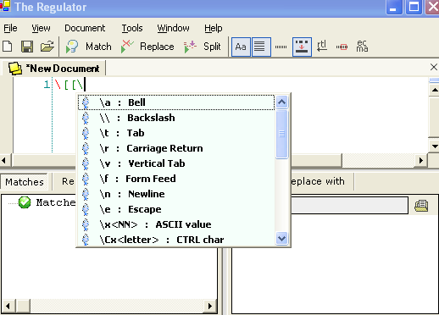
Task: Click the icon beside the Bell entry
Action: [86, 102]
